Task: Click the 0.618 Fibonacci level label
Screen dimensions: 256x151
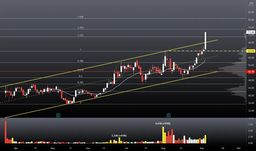Action: [80, 70]
